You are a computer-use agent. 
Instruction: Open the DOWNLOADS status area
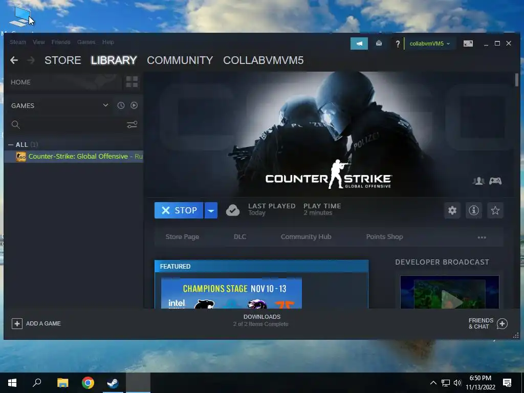coord(261,320)
